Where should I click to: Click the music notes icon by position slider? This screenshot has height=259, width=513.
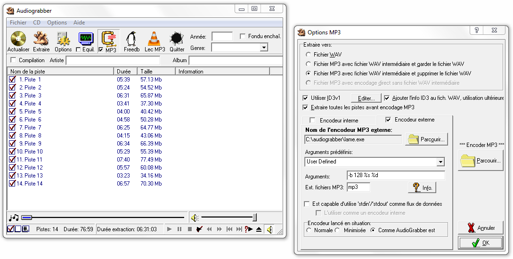[14, 218]
